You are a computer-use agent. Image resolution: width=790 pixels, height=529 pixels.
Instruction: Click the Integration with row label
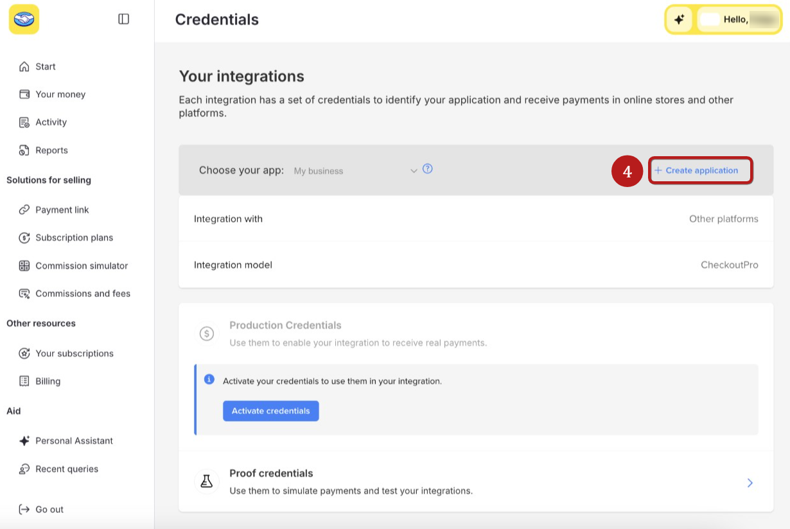[228, 219]
